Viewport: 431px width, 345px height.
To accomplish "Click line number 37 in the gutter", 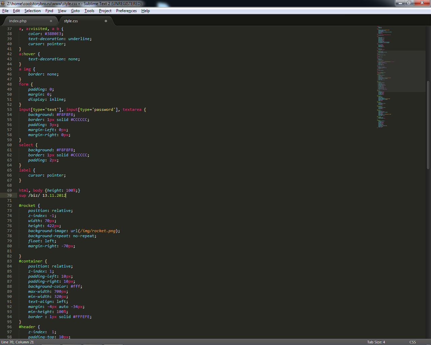I will (x=9, y=29).
